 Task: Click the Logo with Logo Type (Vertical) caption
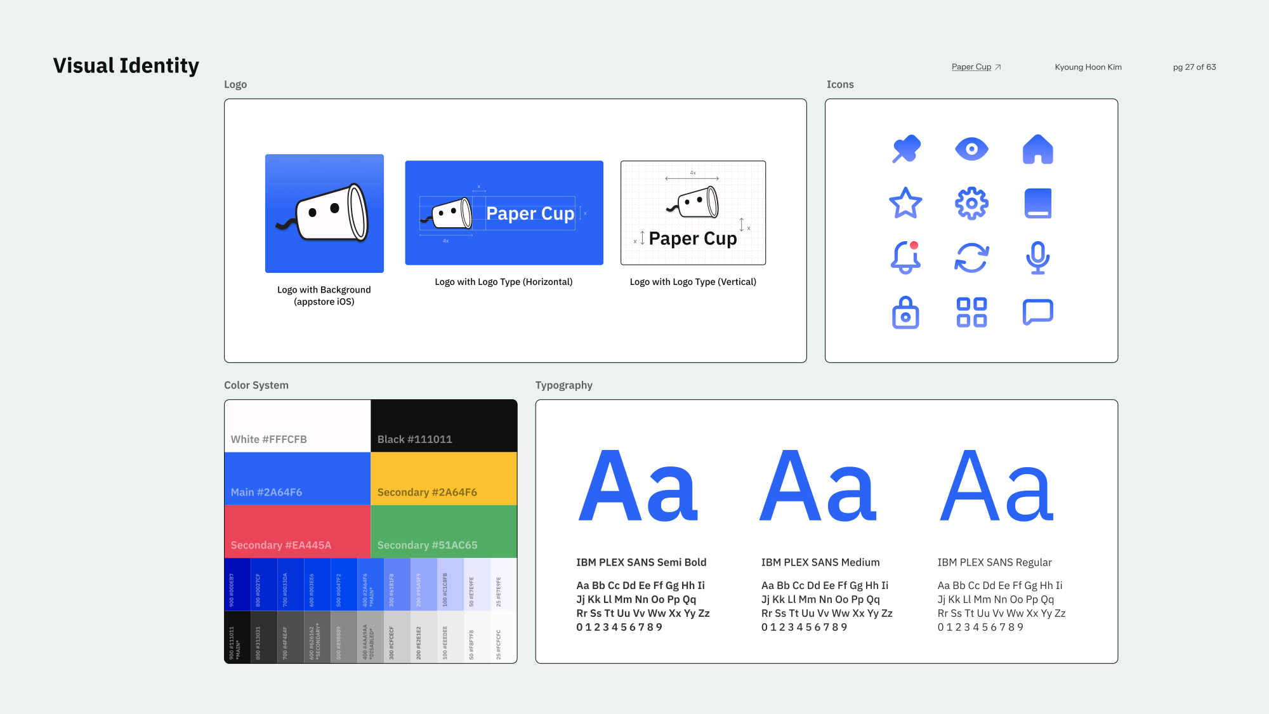click(x=693, y=282)
